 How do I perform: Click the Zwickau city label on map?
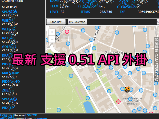(116, 53)
